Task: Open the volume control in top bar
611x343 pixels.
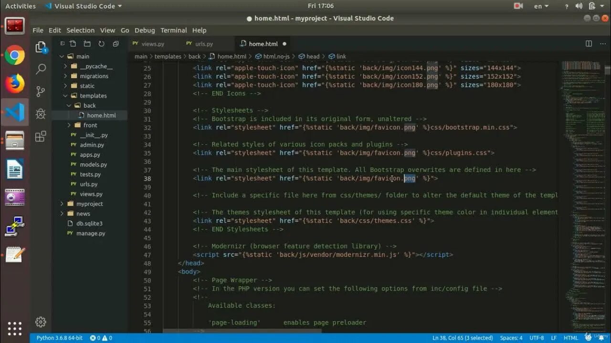Action: (x=579, y=6)
